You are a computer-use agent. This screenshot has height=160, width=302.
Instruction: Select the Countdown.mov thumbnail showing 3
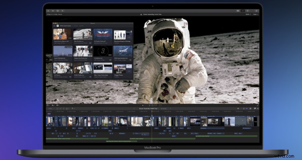[x=103, y=51]
